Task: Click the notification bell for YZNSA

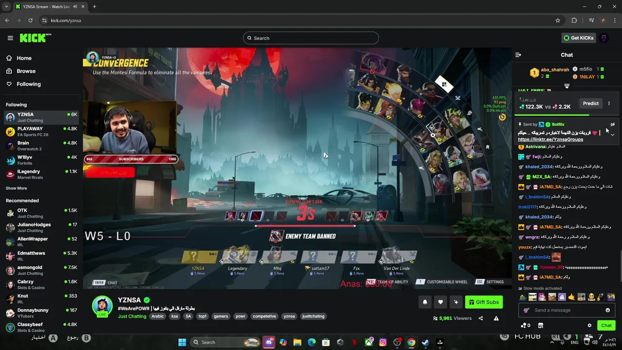Action: point(425,302)
